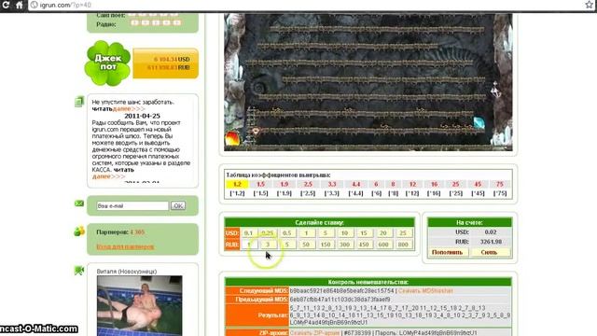Place a 50 RUB bet

click(306, 245)
